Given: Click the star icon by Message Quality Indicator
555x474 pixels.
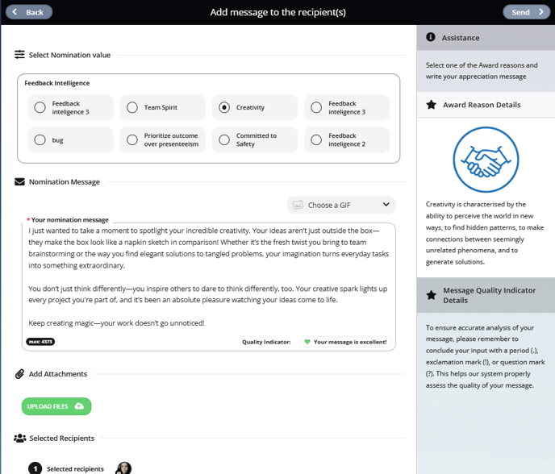Looking at the screenshot, I should [x=431, y=295].
